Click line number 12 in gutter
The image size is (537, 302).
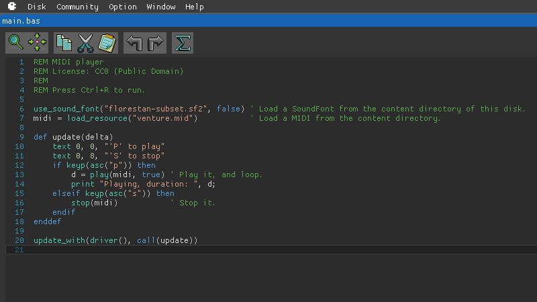pos(19,165)
